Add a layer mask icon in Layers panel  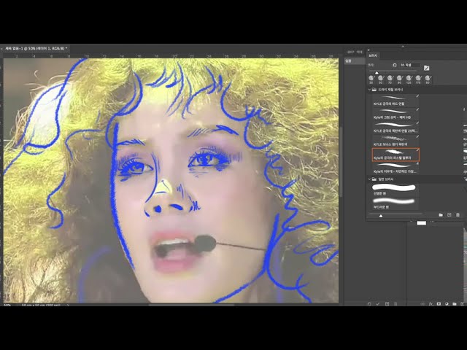(x=439, y=304)
